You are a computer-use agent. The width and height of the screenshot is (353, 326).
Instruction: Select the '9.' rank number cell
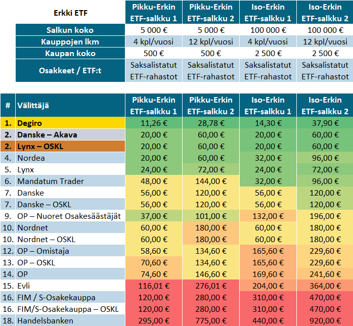(x=8, y=216)
